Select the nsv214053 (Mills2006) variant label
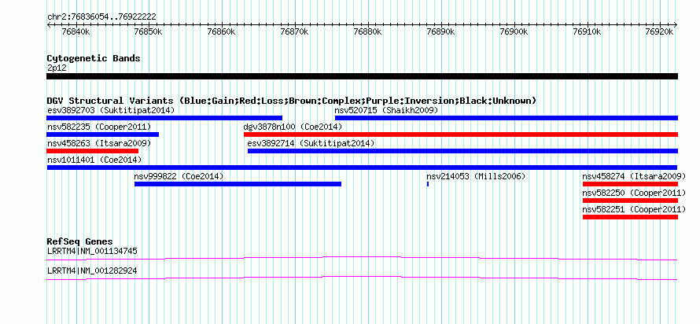This screenshot has width=700, height=324. tap(476, 176)
